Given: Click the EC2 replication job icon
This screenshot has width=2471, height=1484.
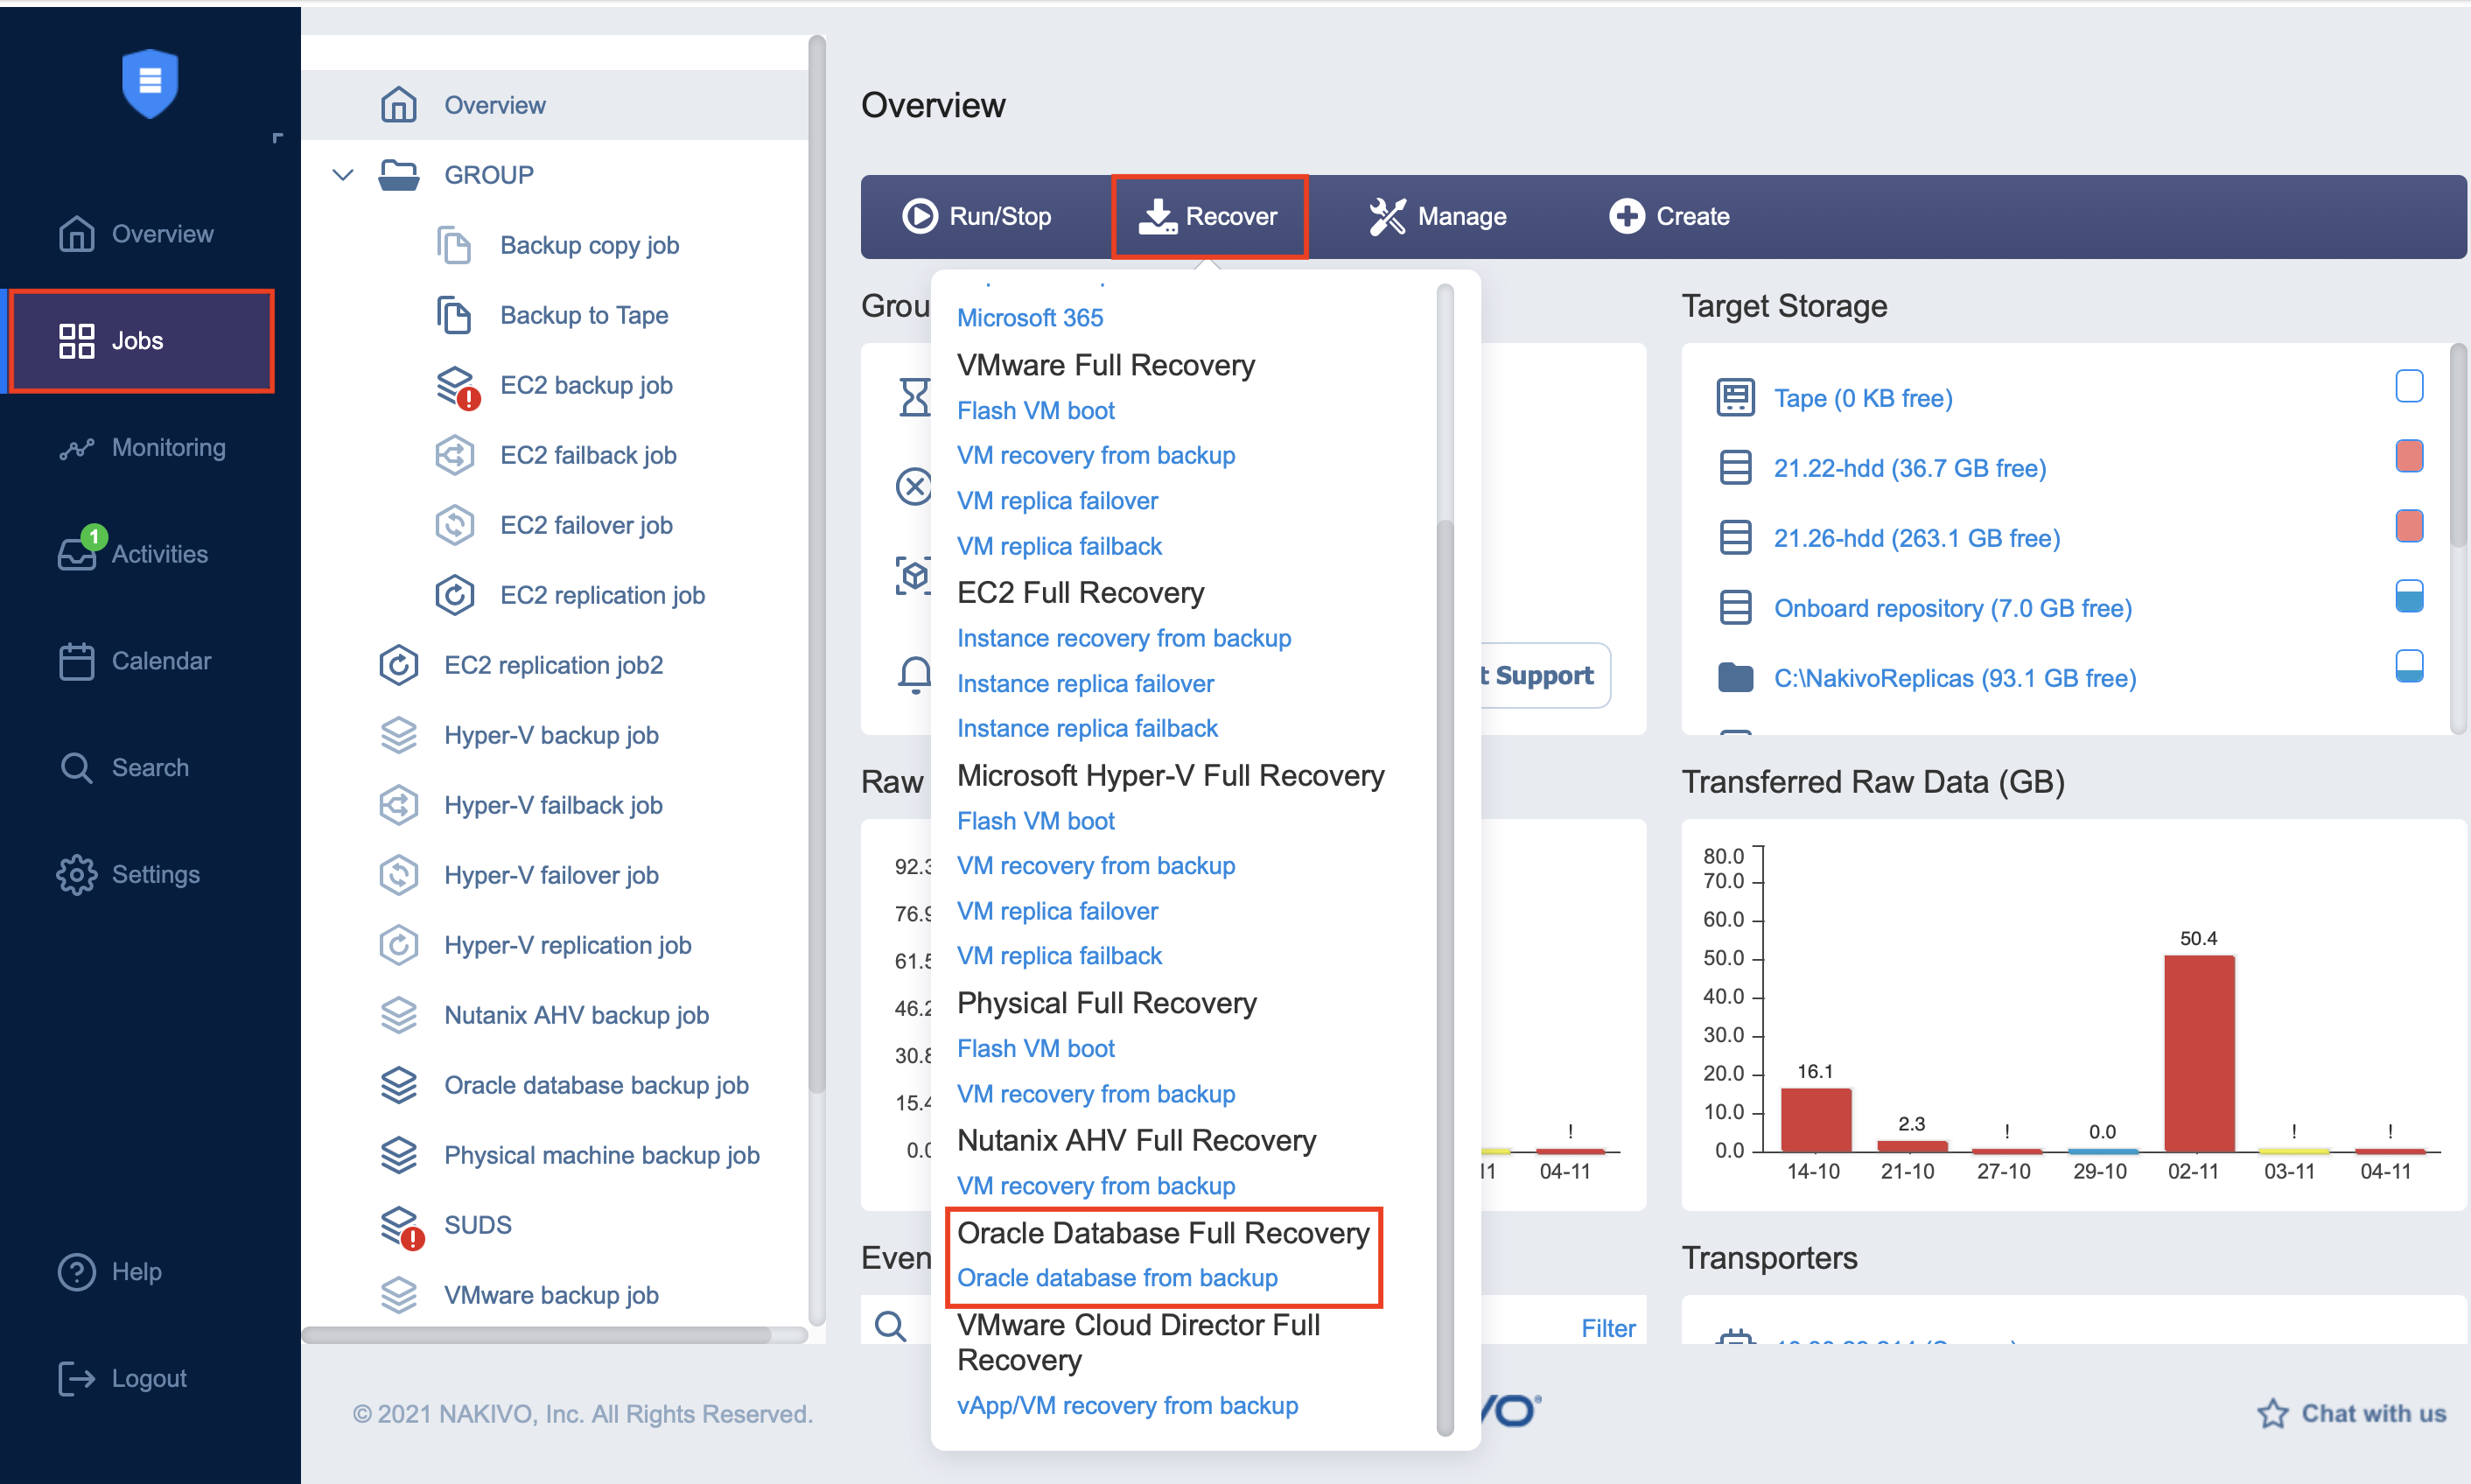Looking at the screenshot, I should click(x=454, y=595).
